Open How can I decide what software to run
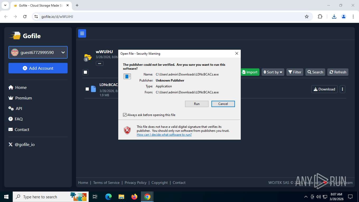The height and width of the screenshot is (202, 359). click(x=164, y=135)
